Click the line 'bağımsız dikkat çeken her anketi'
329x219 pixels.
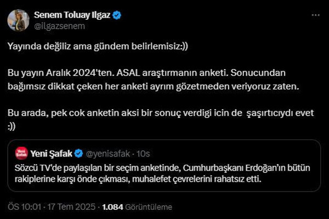154,87
